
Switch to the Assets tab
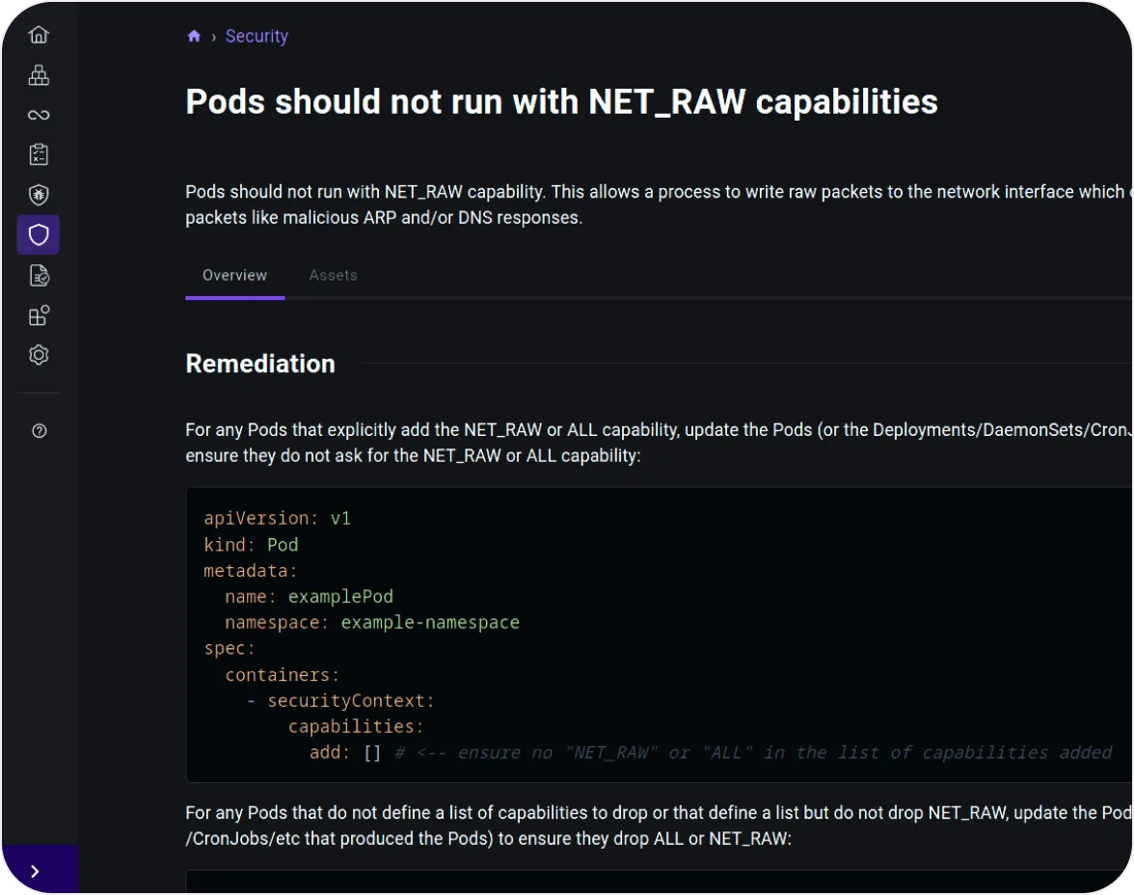click(x=333, y=276)
